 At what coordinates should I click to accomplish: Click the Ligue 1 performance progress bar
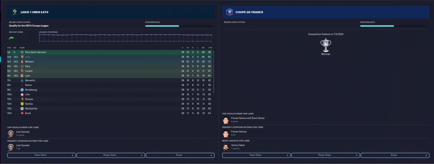[x=179, y=26]
